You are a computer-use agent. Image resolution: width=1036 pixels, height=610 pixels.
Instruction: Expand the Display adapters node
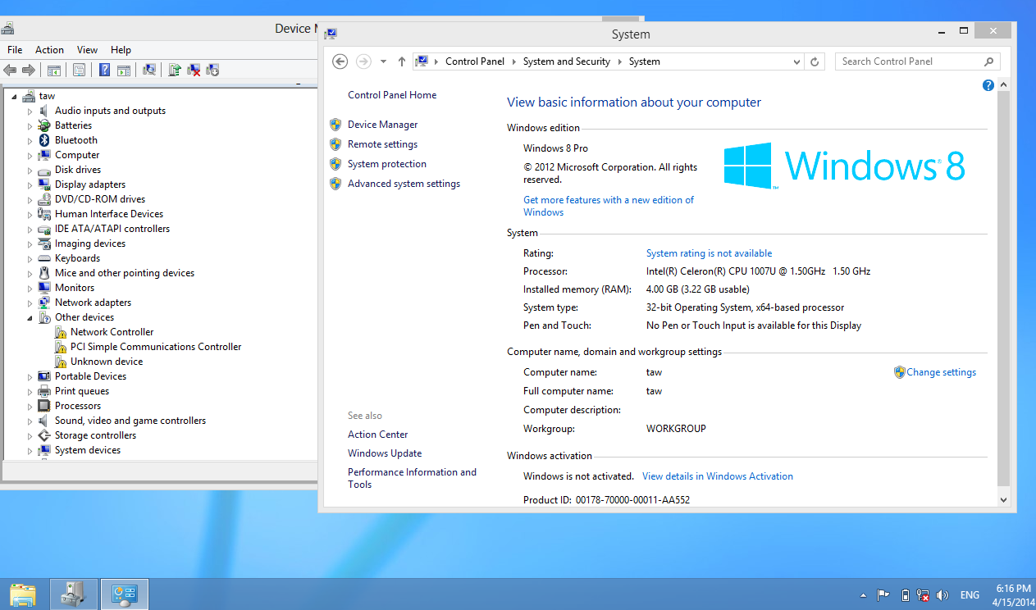(x=30, y=184)
